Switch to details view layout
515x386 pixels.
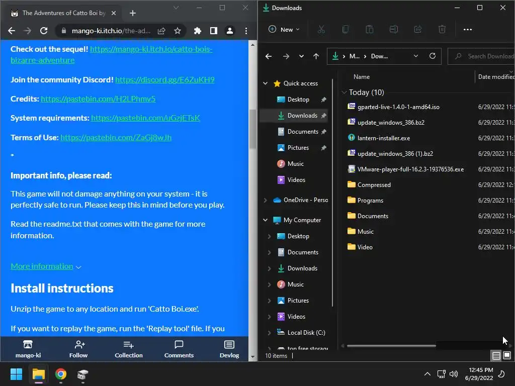coord(496,355)
